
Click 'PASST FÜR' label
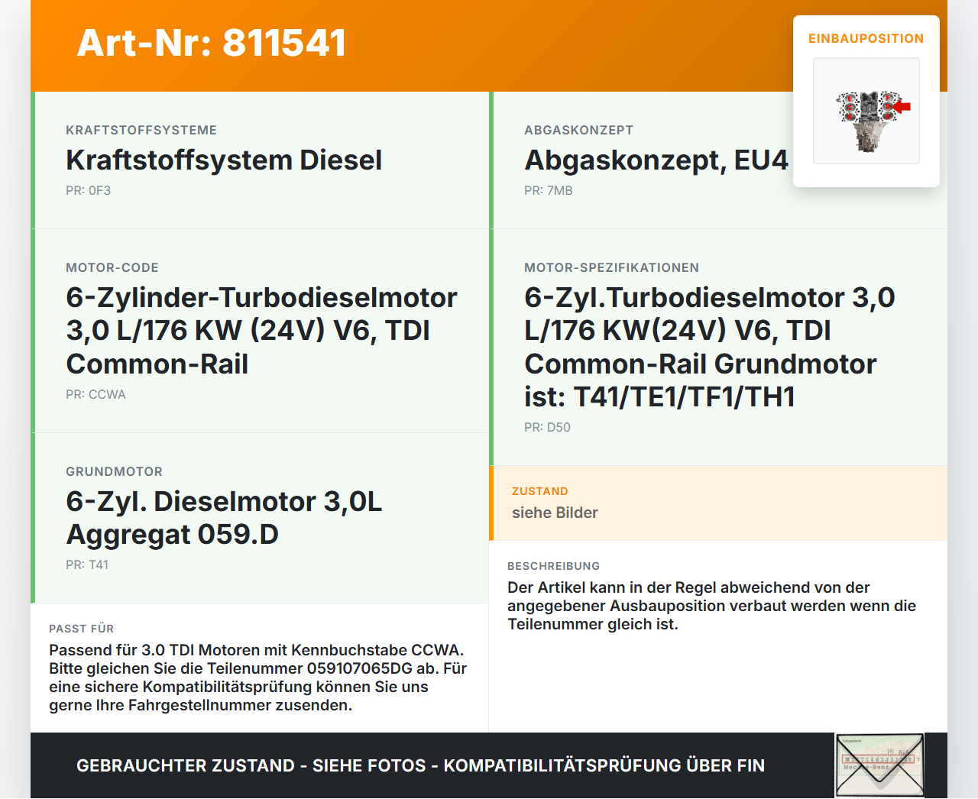81,629
